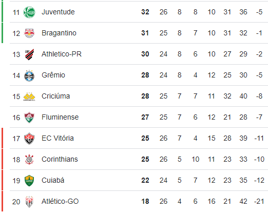Screen dimensions: 268x213
Task: Open the Atlético-GO striped crest
Action: (29, 202)
